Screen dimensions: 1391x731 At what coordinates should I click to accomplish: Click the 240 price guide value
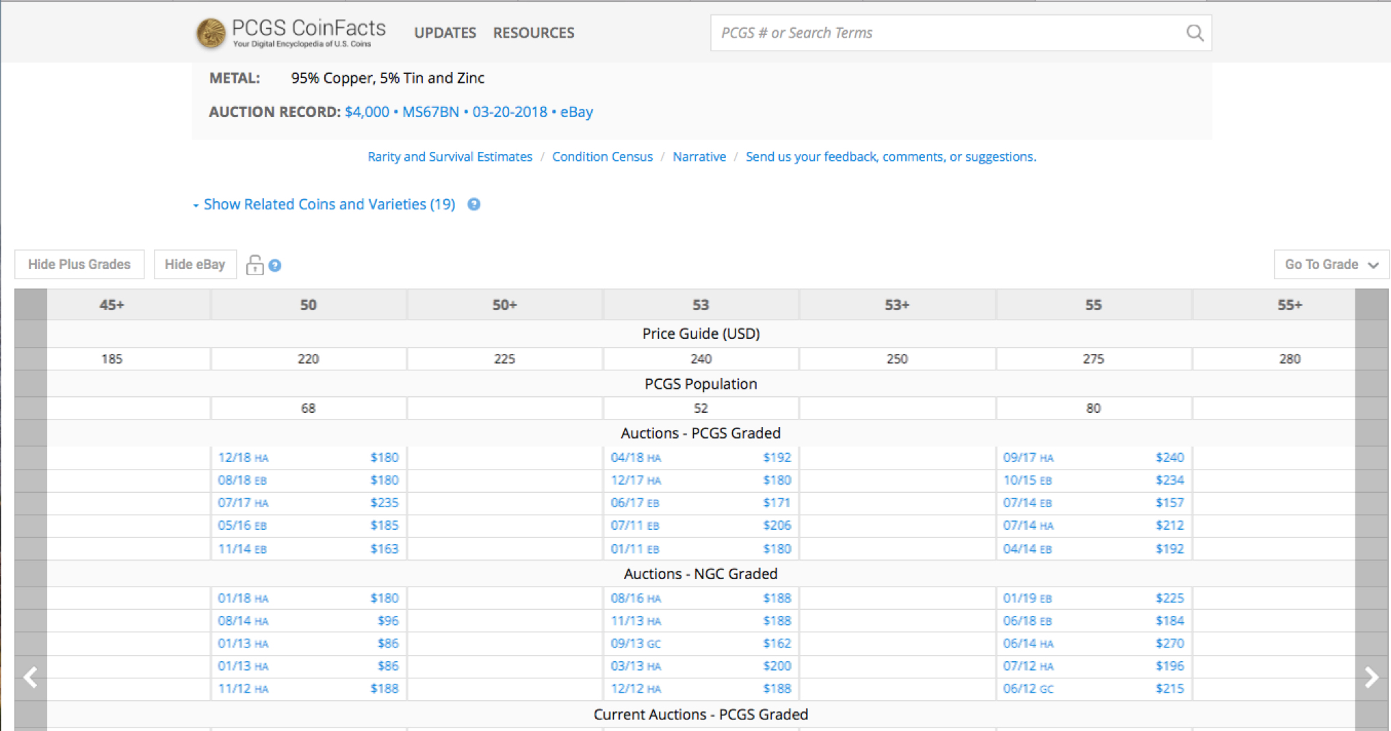(x=701, y=359)
